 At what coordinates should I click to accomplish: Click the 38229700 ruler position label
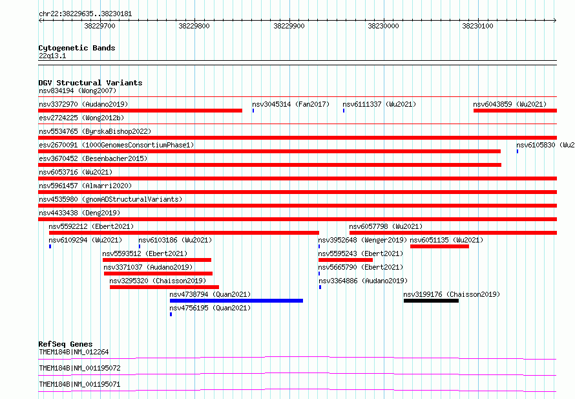99,26
